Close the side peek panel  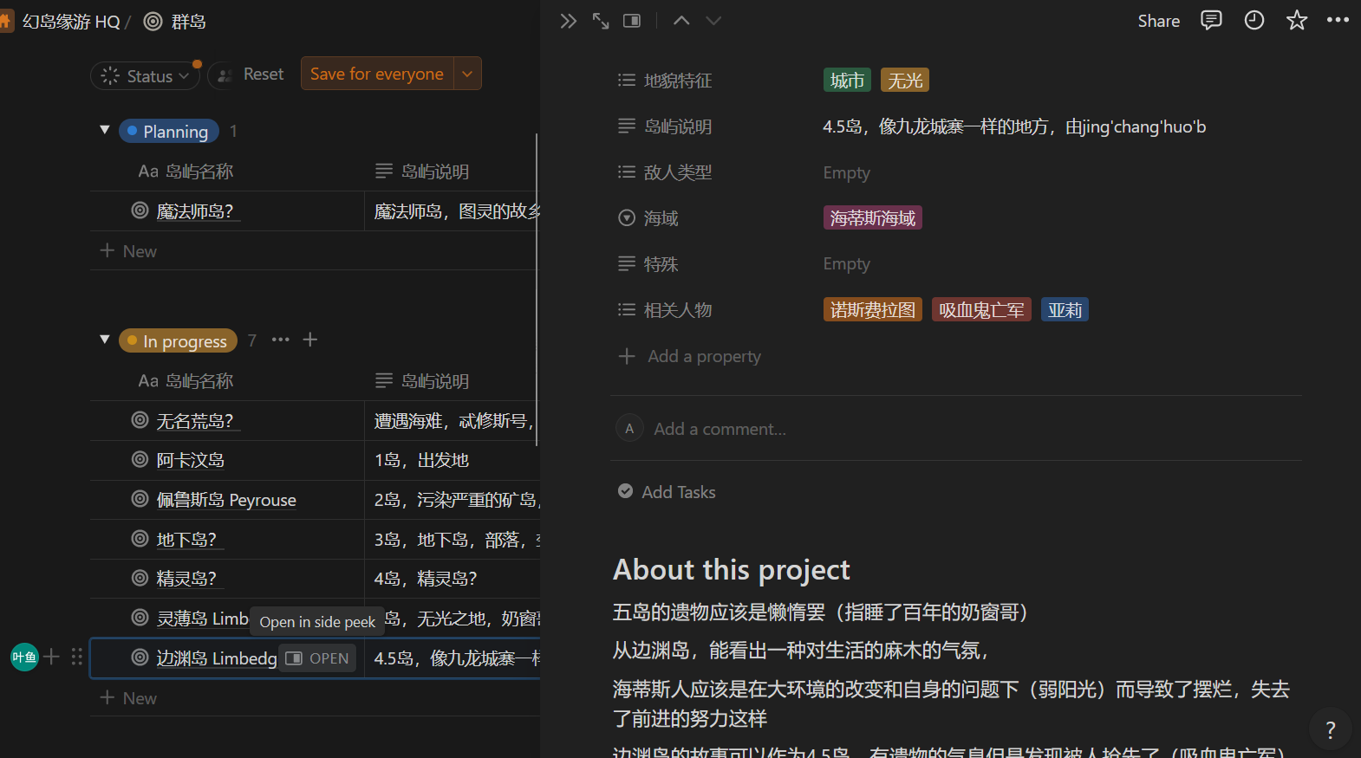click(x=568, y=21)
